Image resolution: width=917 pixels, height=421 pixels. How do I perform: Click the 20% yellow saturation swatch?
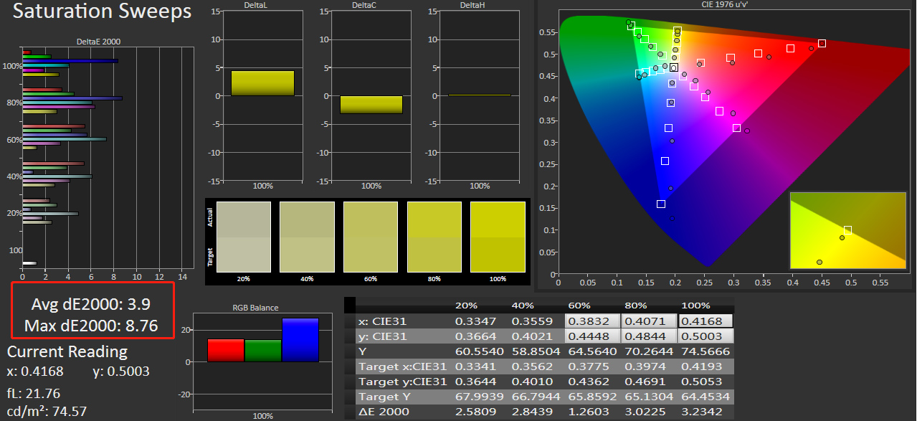point(244,237)
